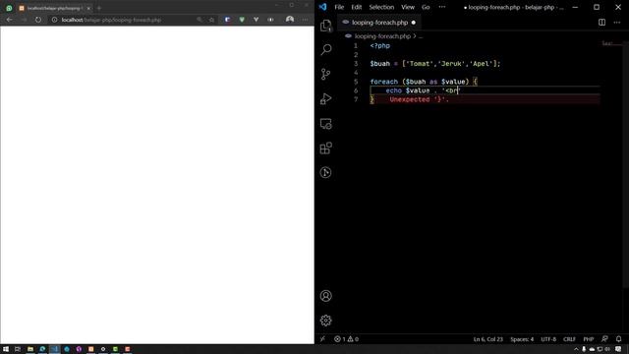The image size is (629, 354).
Task: Click looping-foreach.php in breadcrumb
Action: point(382,36)
